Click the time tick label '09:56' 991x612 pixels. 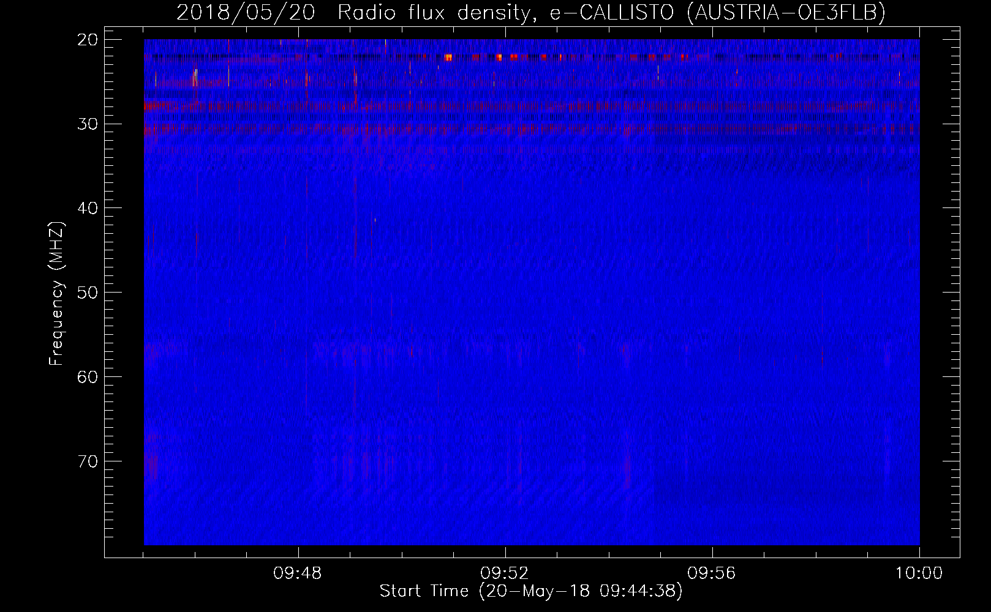coord(712,573)
